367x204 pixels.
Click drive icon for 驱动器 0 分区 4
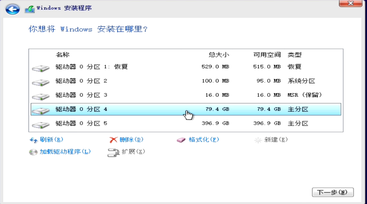click(x=41, y=110)
